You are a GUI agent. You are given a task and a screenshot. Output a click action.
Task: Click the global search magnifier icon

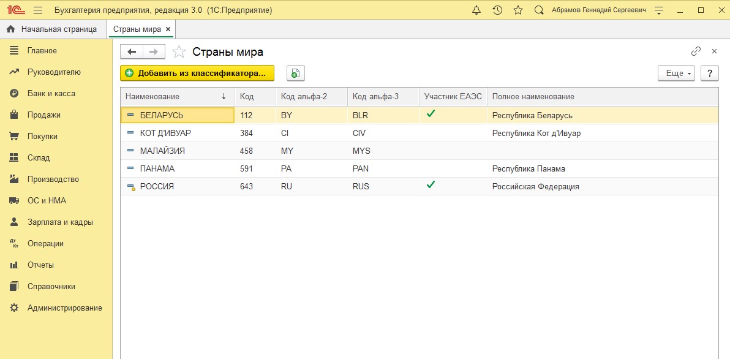[539, 10]
